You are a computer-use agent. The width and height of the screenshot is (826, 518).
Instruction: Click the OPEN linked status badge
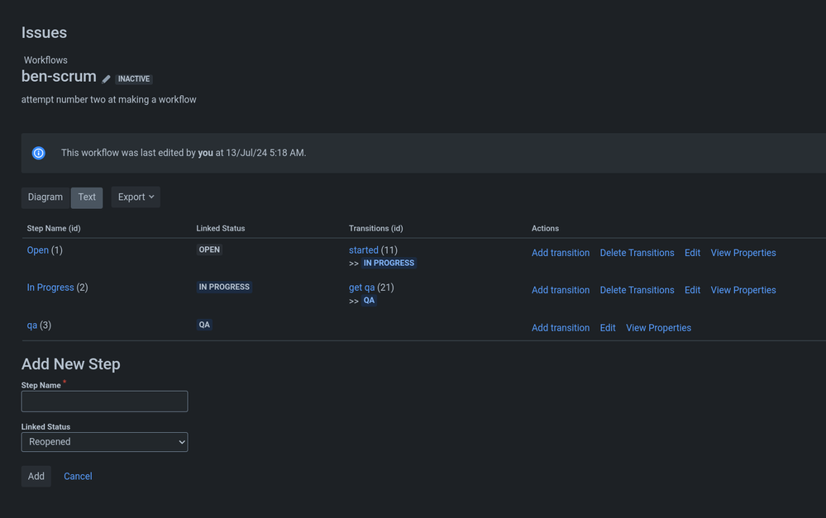pyautogui.click(x=209, y=249)
